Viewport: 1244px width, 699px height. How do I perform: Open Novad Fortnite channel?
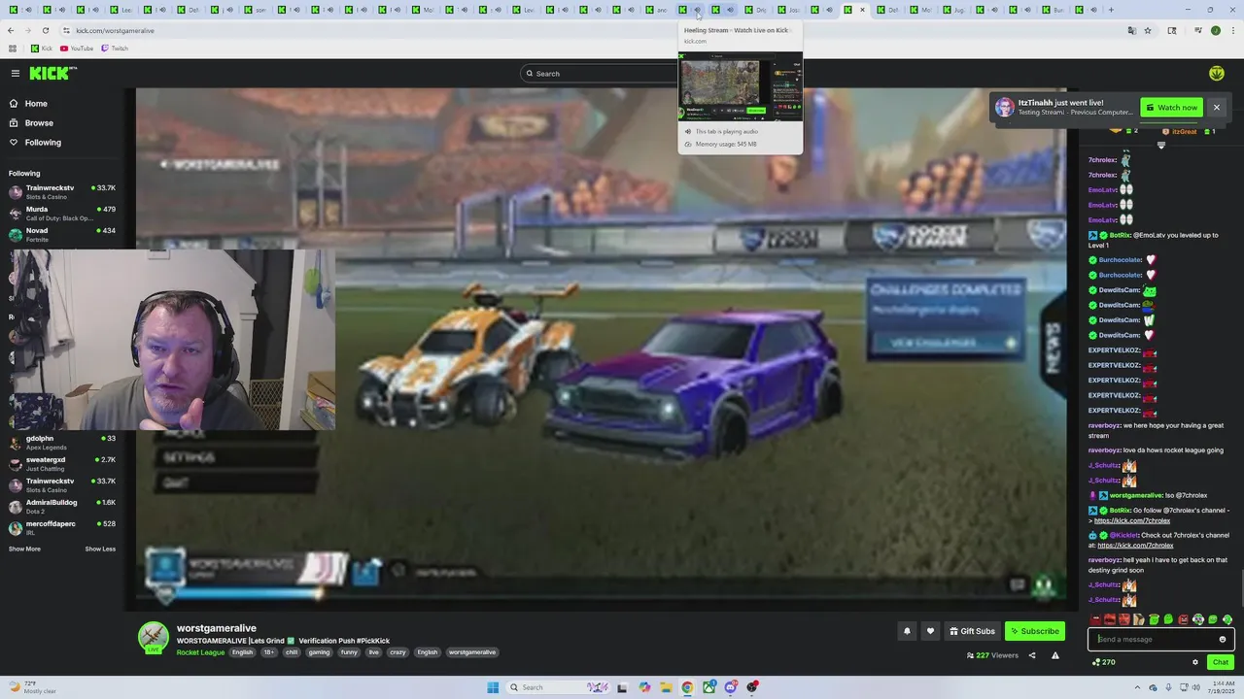point(62,235)
